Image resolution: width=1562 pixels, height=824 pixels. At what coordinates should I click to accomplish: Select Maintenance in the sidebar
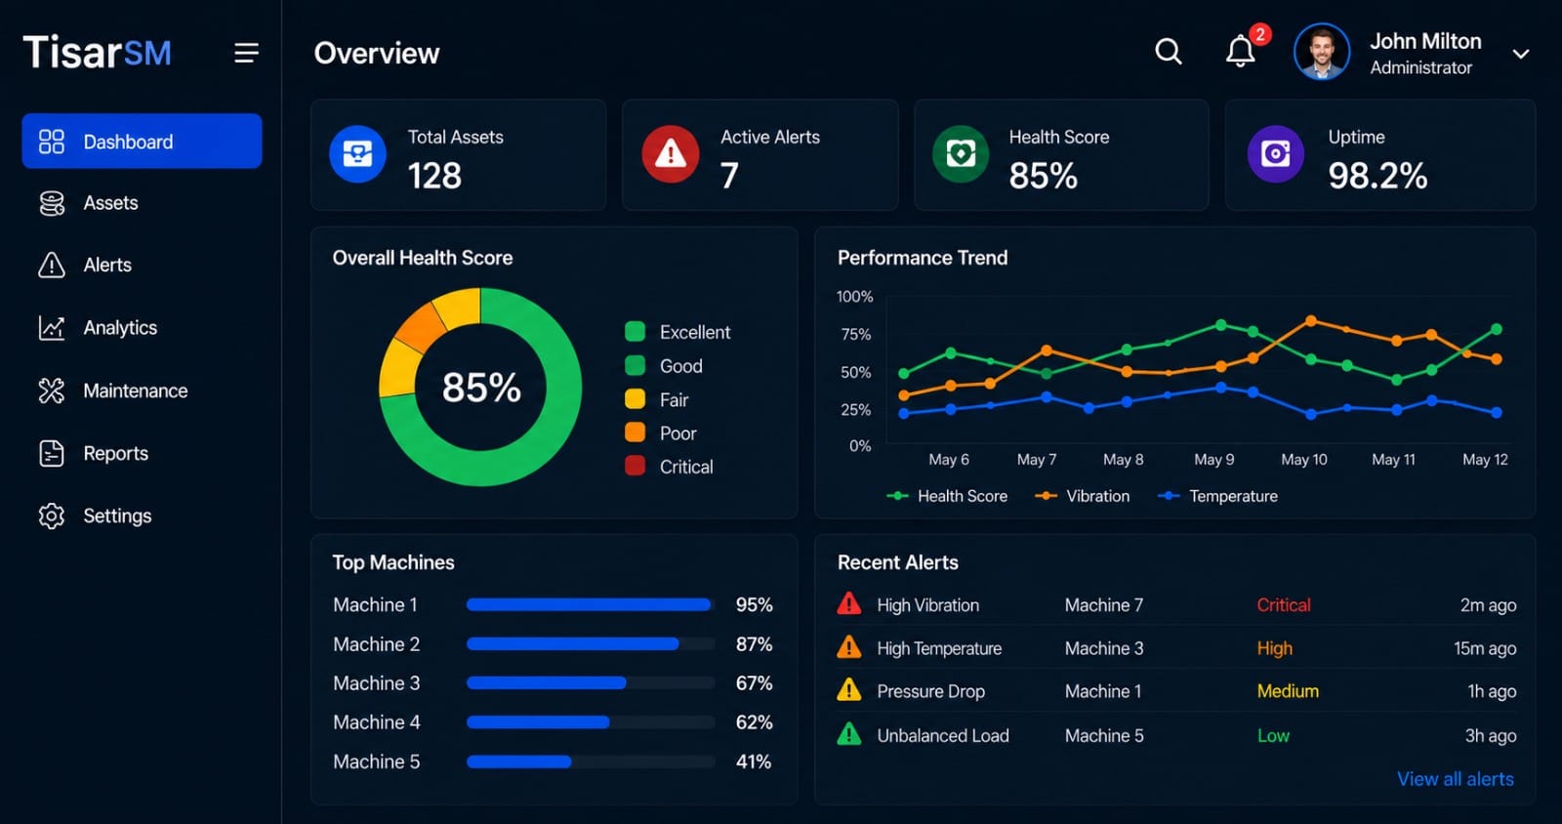[x=136, y=391]
